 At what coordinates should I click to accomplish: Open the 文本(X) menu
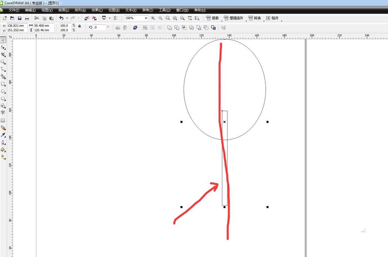click(131, 10)
